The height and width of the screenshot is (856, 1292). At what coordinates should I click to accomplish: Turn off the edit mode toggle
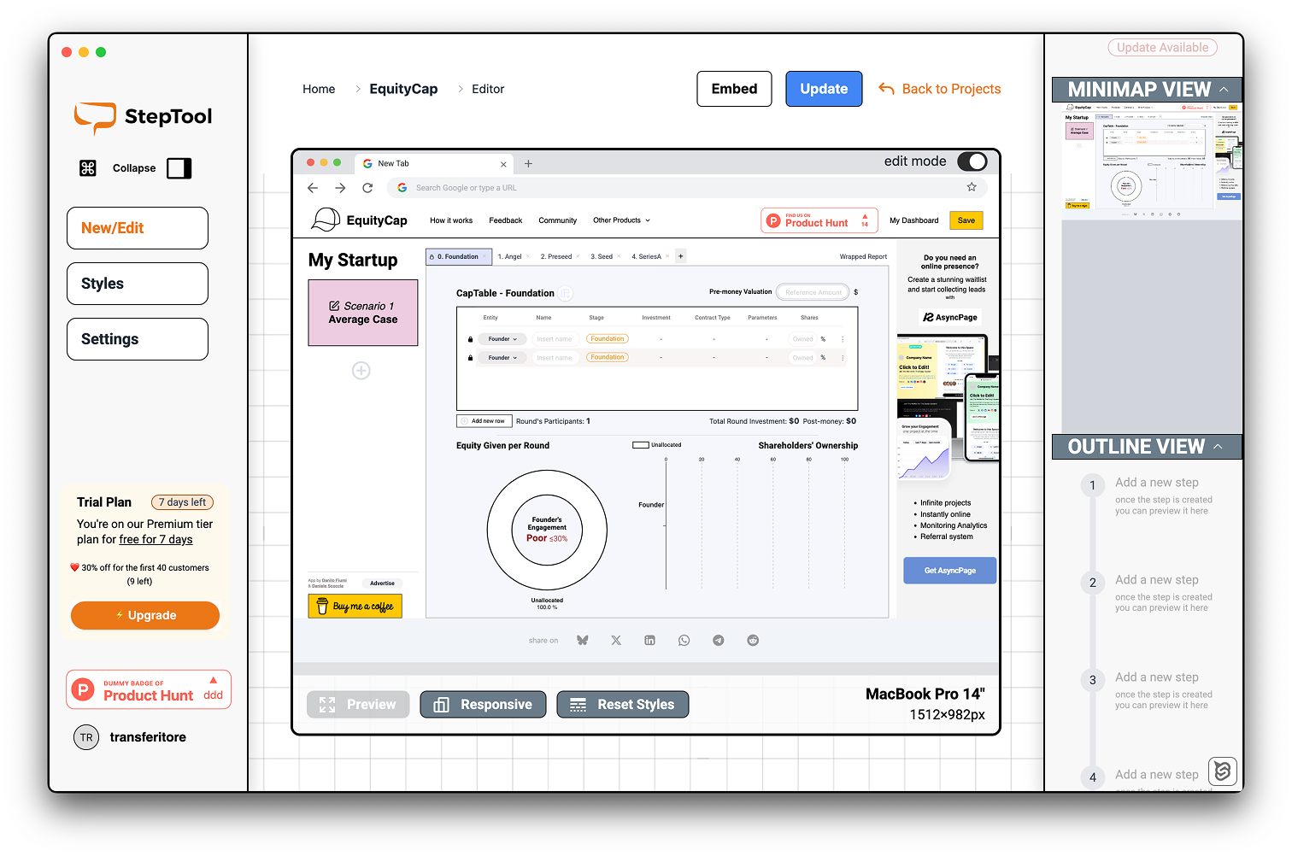(972, 161)
